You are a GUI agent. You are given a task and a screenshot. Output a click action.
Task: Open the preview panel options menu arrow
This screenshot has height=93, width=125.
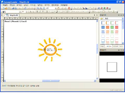pos(119,50)
